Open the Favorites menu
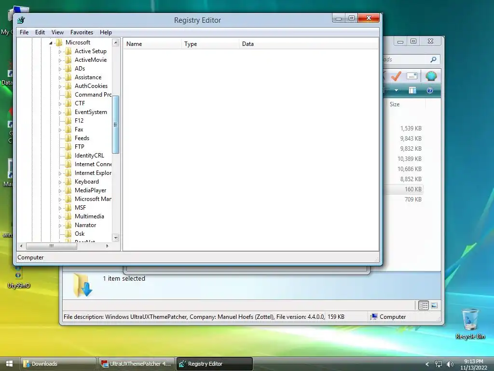The width and height of the screenshot is (494, 371). coord(82,32)
